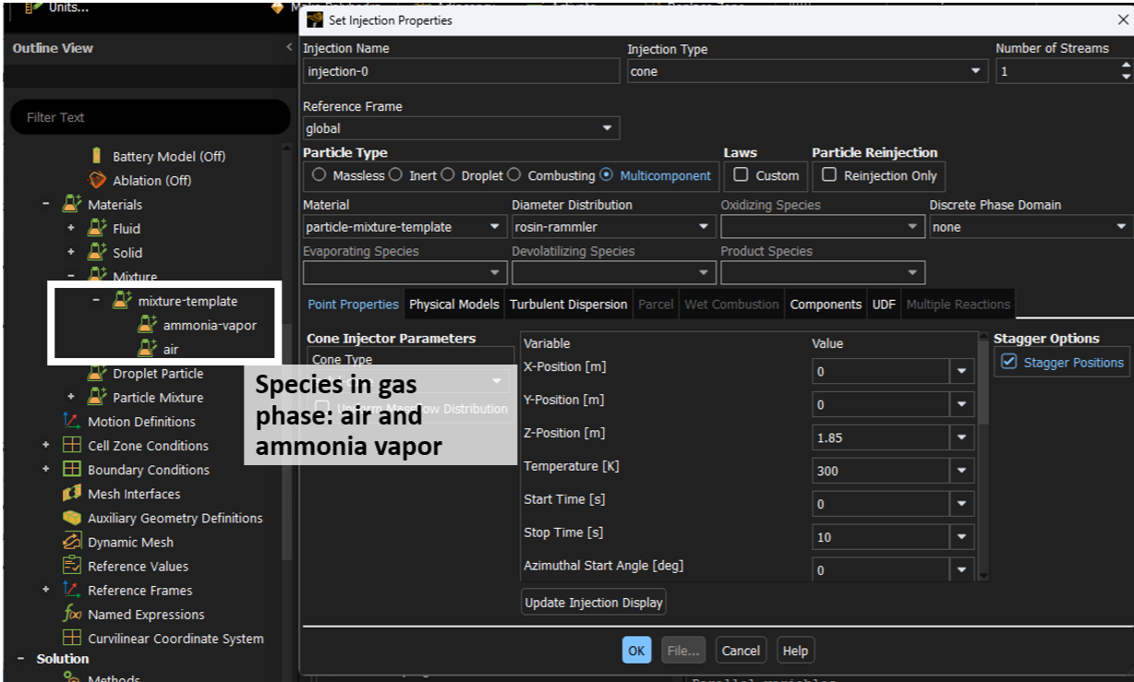Switch to the UDF tab
This screenshot has height=682, width=1134.
884,304
